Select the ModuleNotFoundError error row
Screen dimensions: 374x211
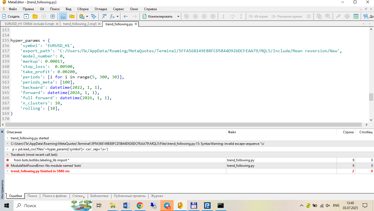point(189,166)
